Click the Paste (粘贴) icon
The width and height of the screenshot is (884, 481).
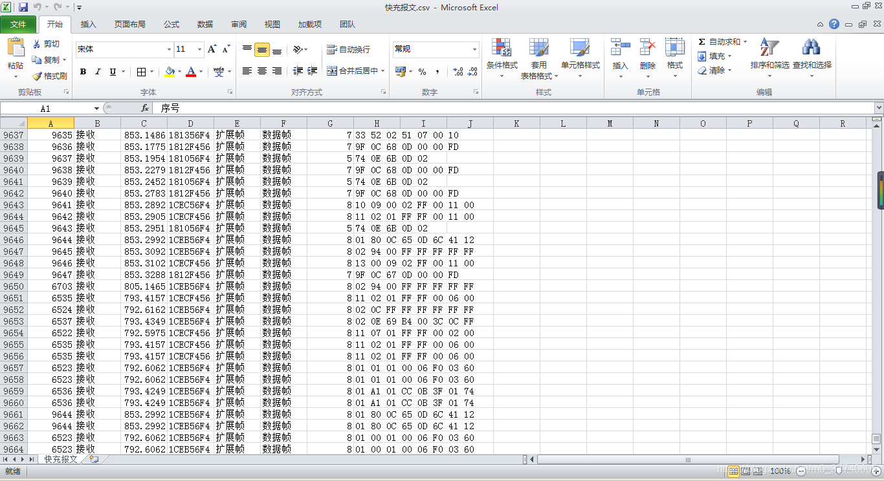[16, 48]
